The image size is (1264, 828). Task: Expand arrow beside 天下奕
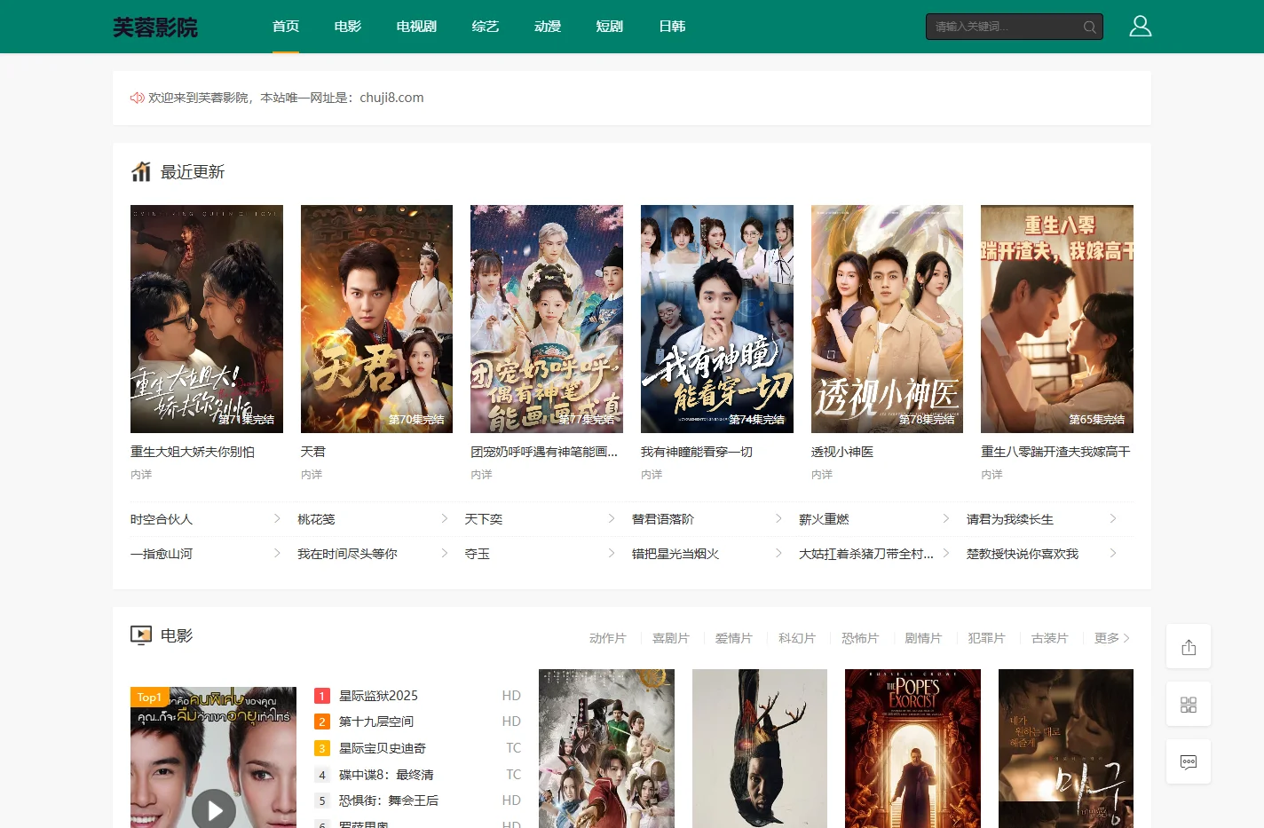pos(612,518)
